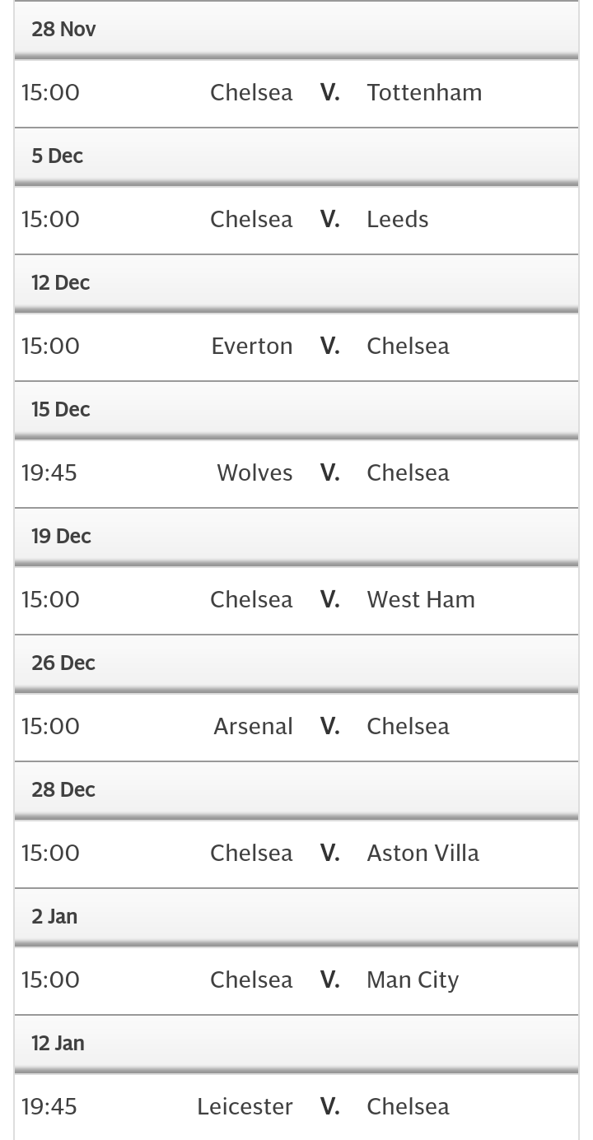The image size is (593, 1140).
Task: Select the 12 Dec date header
Action: click(x=60, y=283)
